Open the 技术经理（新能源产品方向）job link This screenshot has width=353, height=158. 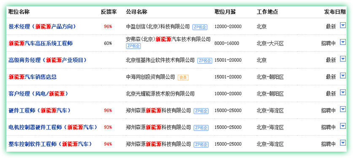click(x=42, y=26)
